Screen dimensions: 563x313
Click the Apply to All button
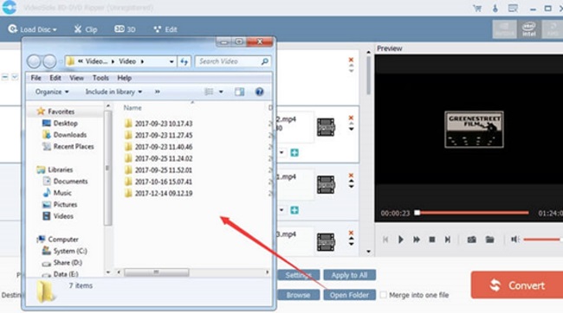coord(349,275)
